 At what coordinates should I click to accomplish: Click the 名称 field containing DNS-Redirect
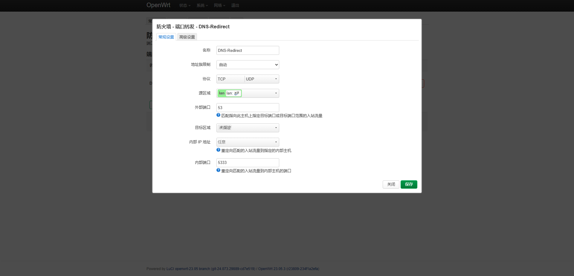248,50
